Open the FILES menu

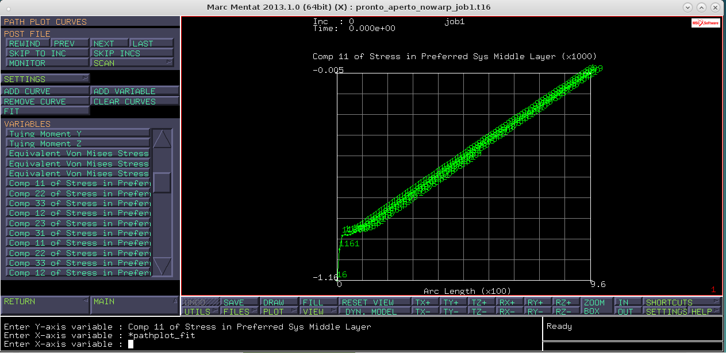coord(240,311)
